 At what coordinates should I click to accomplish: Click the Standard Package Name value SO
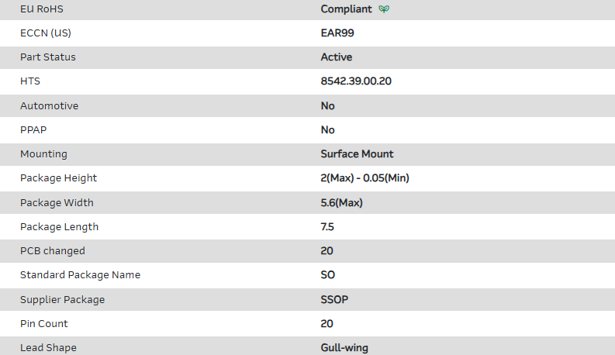pyautogui.click(x=328, y=275)
